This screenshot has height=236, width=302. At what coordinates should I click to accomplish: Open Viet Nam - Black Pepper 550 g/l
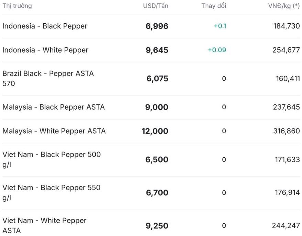tap(51, 192)
